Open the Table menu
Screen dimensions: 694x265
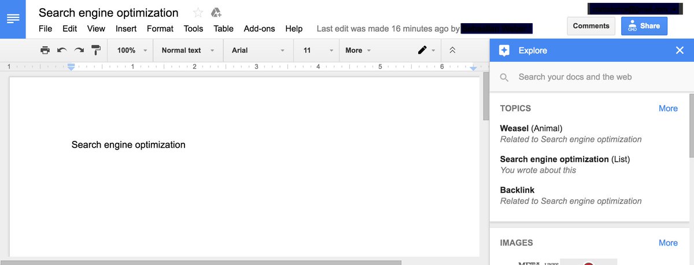pyautogui.click(x=223, y=28)
